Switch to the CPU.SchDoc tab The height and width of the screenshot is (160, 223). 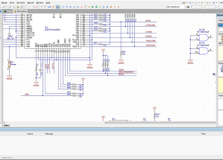click(x=20, y=11)
